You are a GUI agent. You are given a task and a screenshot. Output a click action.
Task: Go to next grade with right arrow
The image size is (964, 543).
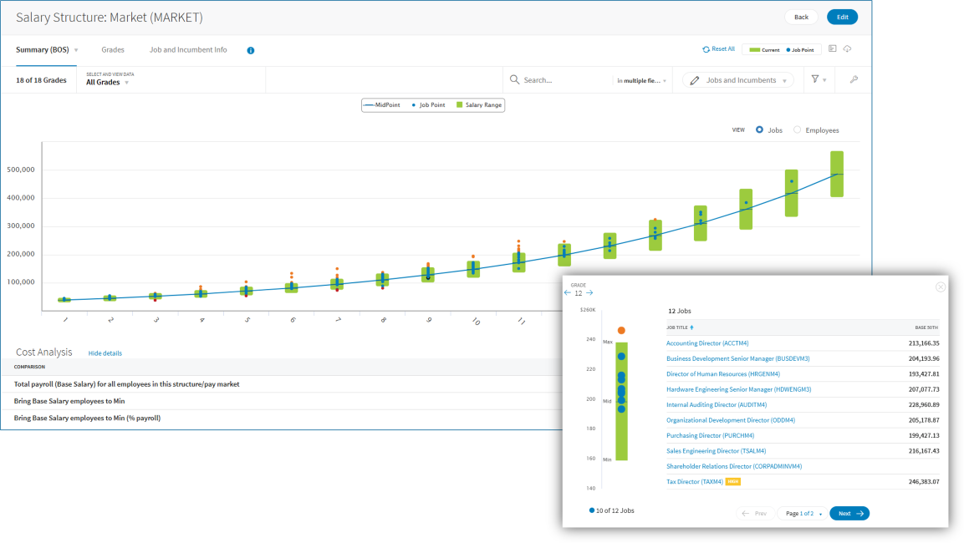pos(589,293)
